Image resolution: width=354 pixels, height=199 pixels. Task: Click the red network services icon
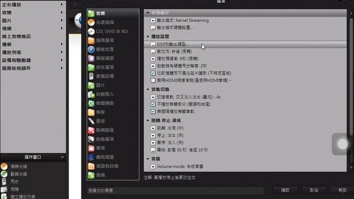pos(91,130)
